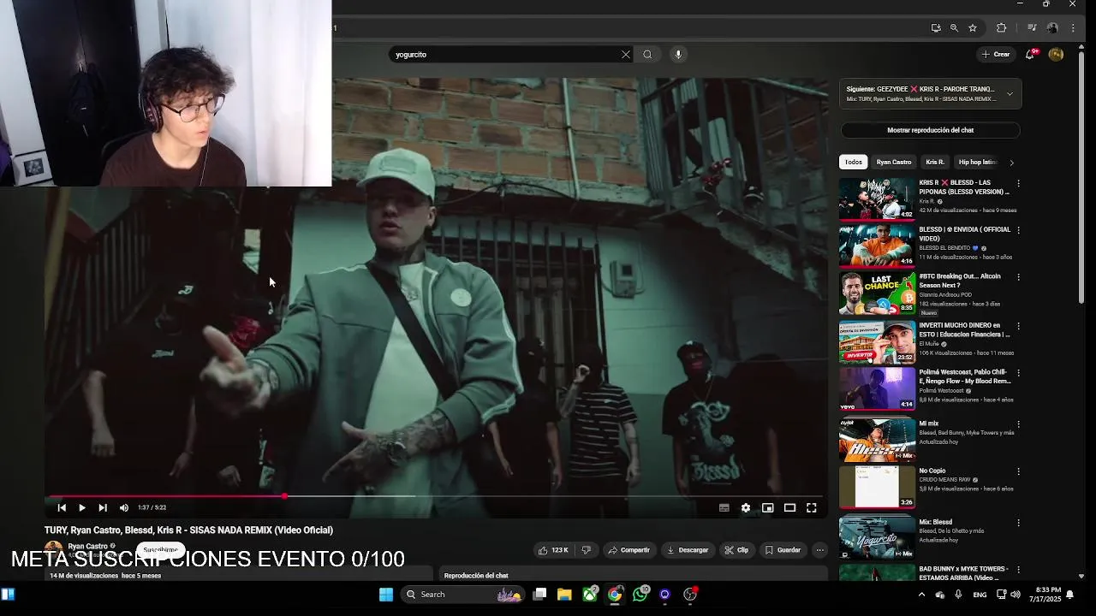Image resolution: width=1096 pixels, height=616 pixels.
Task: Open the Mix: Blessd playlist title
Action: point(936,522)
